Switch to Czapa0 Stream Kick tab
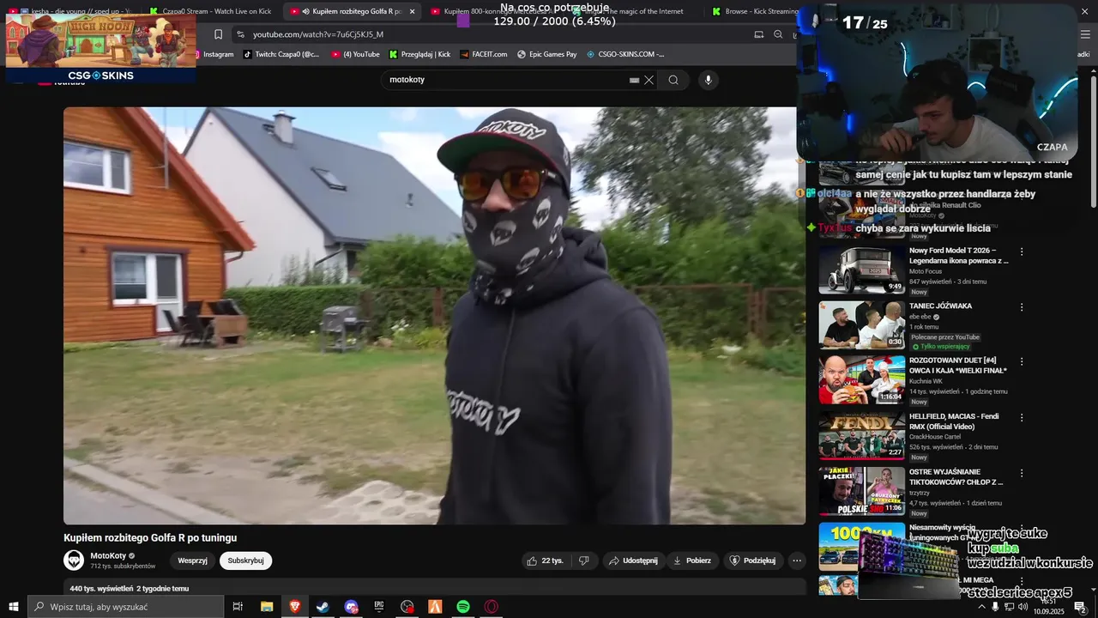The image size is (1098, 618). point(210,11)
